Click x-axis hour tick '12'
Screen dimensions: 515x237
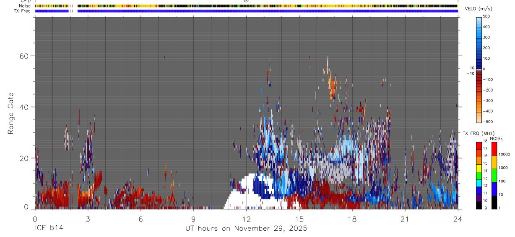pos(247,219)
